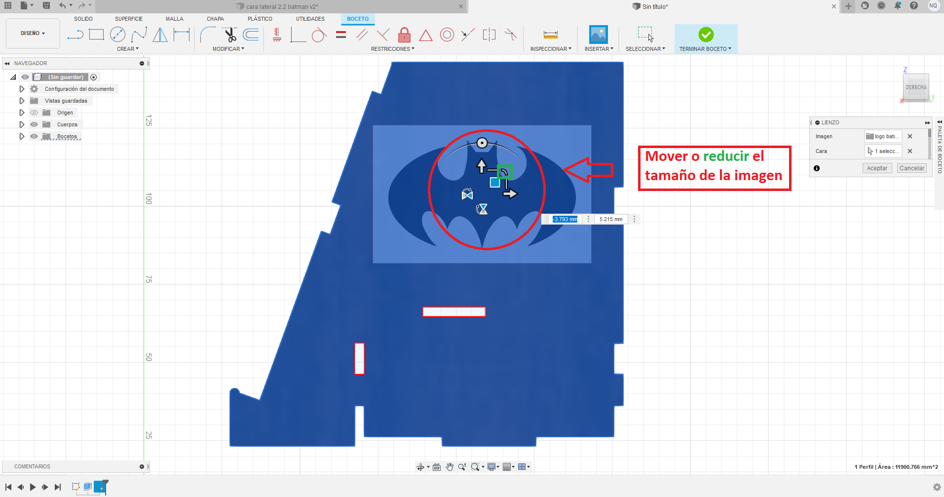Image resolution: width=944 pixels, height=497 pixels.
Task: Switch to the SUPERFICIE ribbon tab
Action: coord(129,19)
